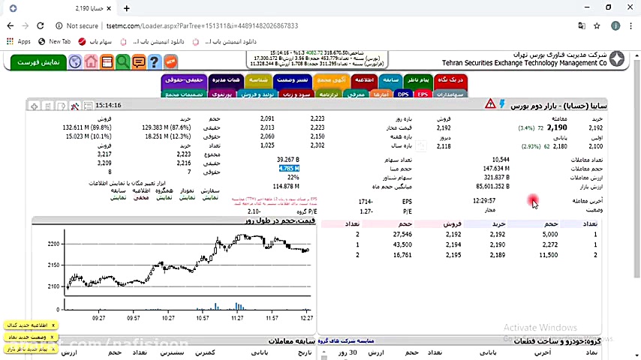Image resolution: width=641 pixels, height=360 pixels.
Task: Open the Apps bookmarks shortcut
Action: tap(19, 42)
